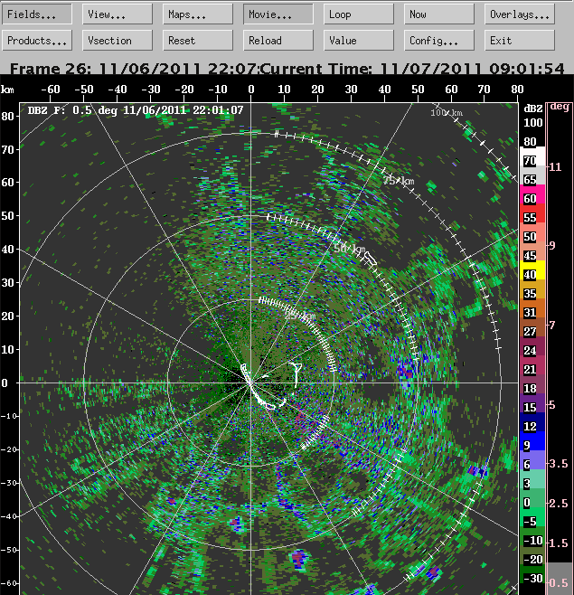The height and width of the screenshot is (595, 574).
Task: Select the 31 dBZ orange color swatch
Action: (532, 308)
